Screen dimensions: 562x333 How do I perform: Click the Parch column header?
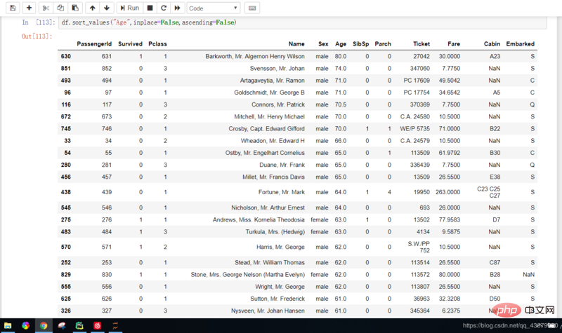[x=383, y=43]
